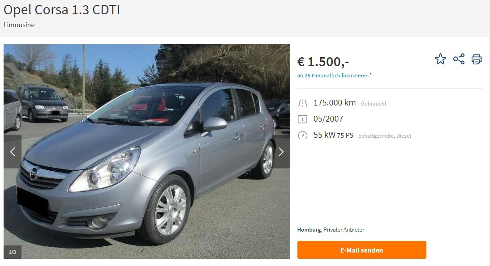
Task: Click the € 1.500,- price
Action: click(x=323, y=62)
